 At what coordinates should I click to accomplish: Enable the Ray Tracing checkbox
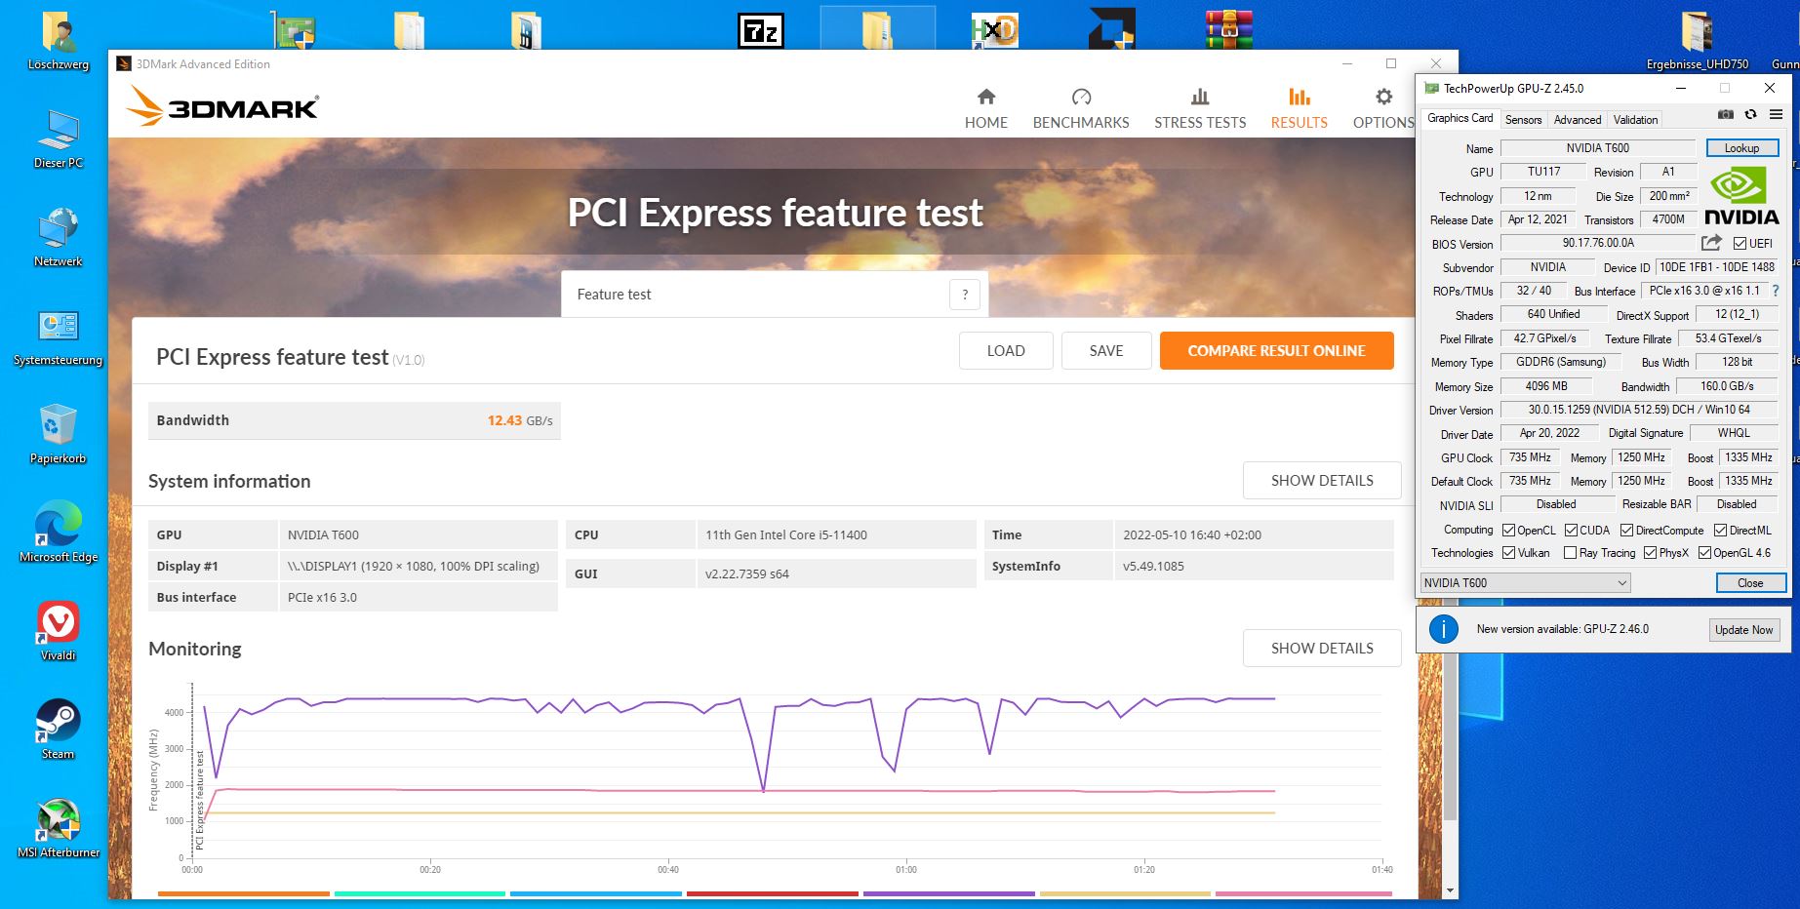click(1570, 553)
